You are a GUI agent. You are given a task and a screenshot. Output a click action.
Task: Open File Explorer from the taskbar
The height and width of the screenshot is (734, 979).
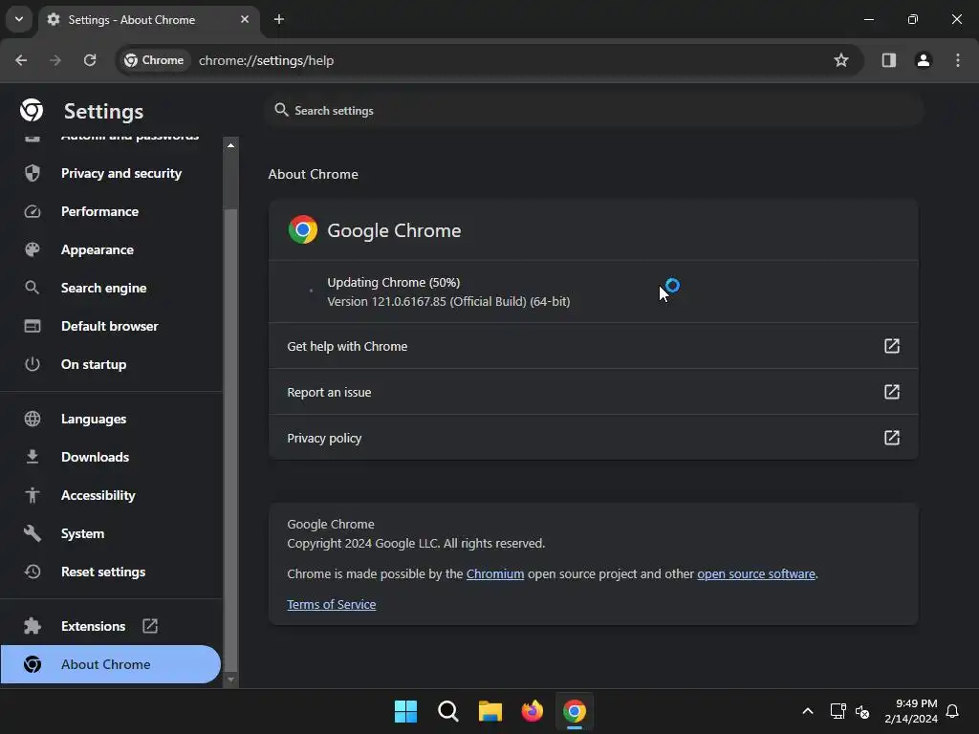(x=490, y=711)
